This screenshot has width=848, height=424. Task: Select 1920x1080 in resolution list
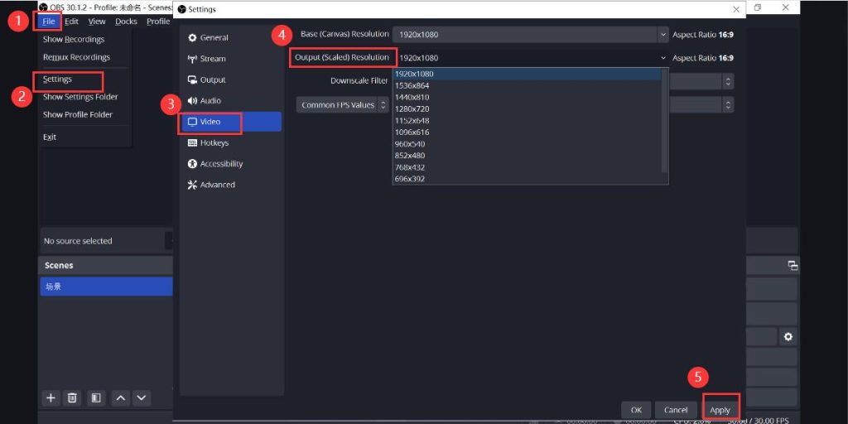pyautogui.click(x=527, y=74)
